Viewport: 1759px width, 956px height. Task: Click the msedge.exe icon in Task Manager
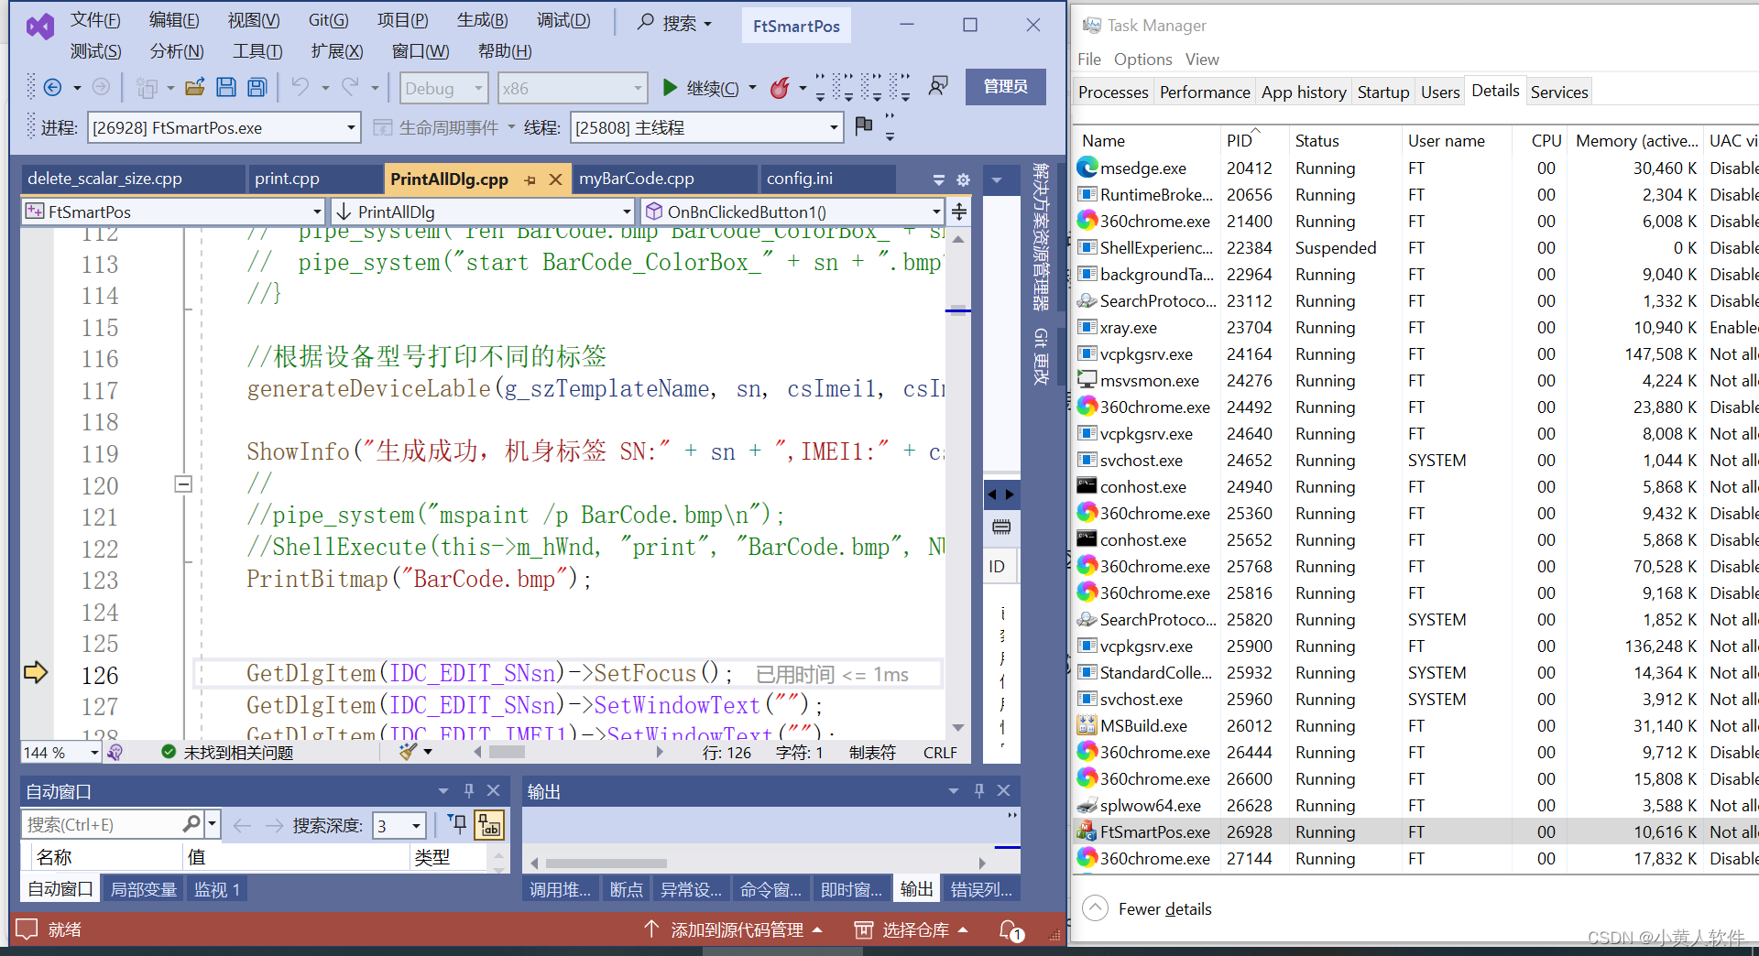pyautogui.click(x=1087, y=168)
